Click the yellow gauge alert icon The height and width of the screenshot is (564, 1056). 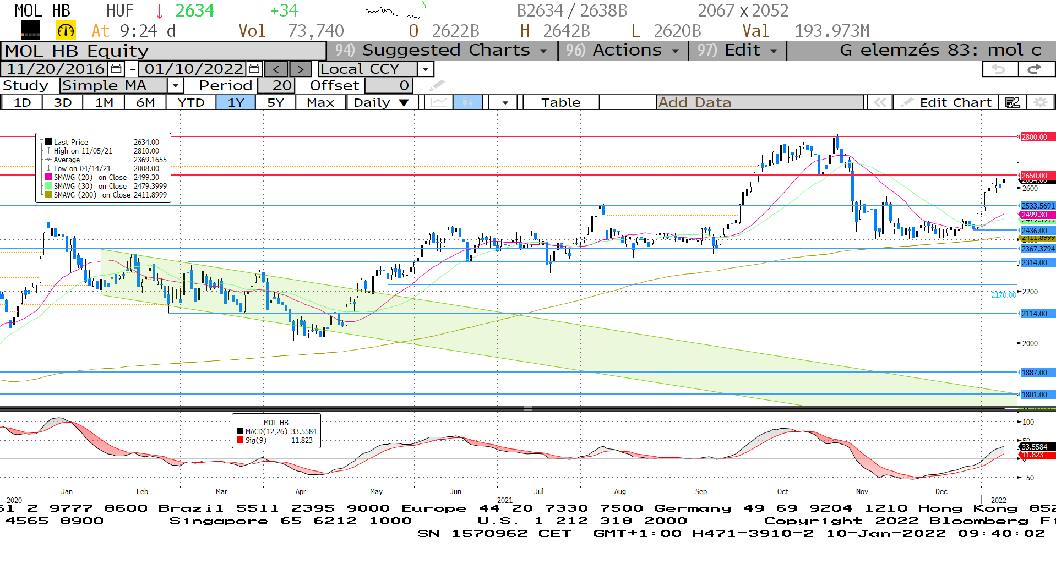coord(66,30)
